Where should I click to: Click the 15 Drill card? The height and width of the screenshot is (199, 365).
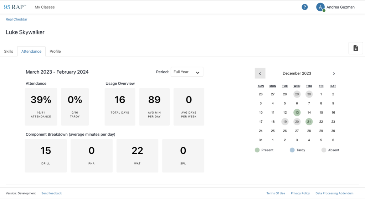[x=46, y=156]
